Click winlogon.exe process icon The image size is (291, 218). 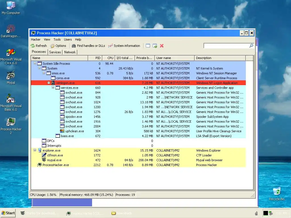(53, 83)
